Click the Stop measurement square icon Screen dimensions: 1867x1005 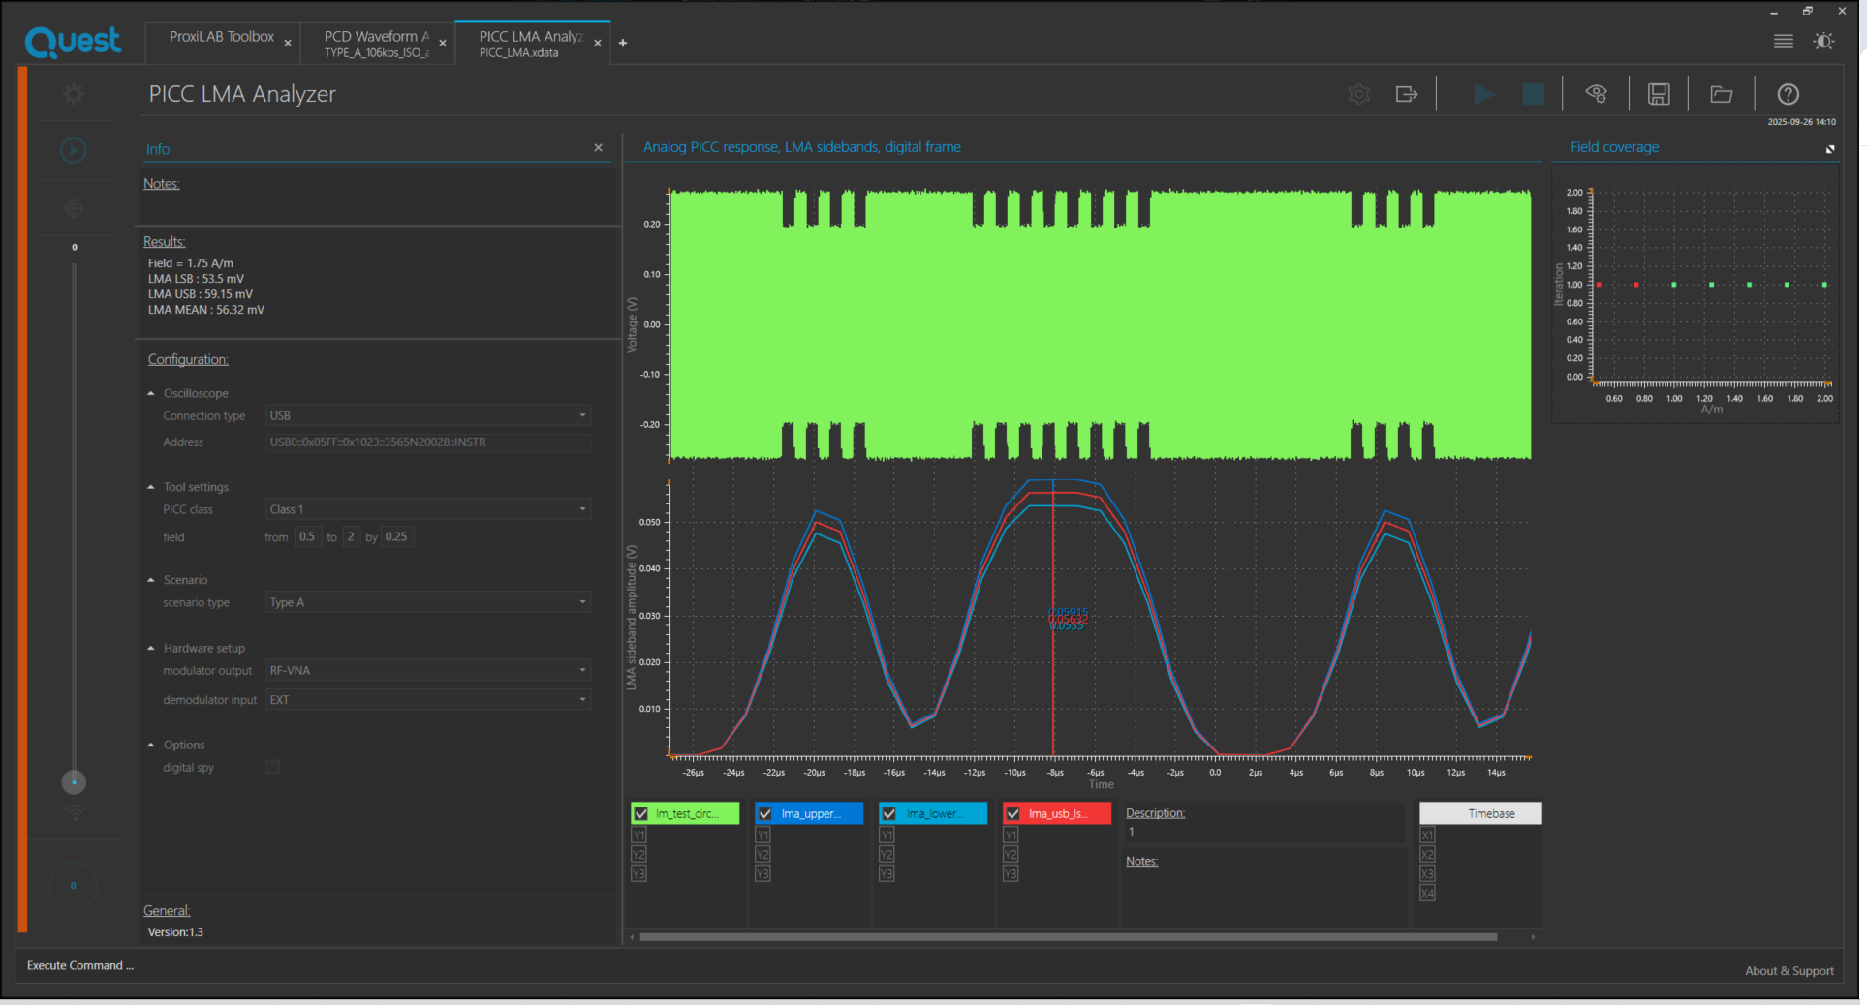point(1533,94)
